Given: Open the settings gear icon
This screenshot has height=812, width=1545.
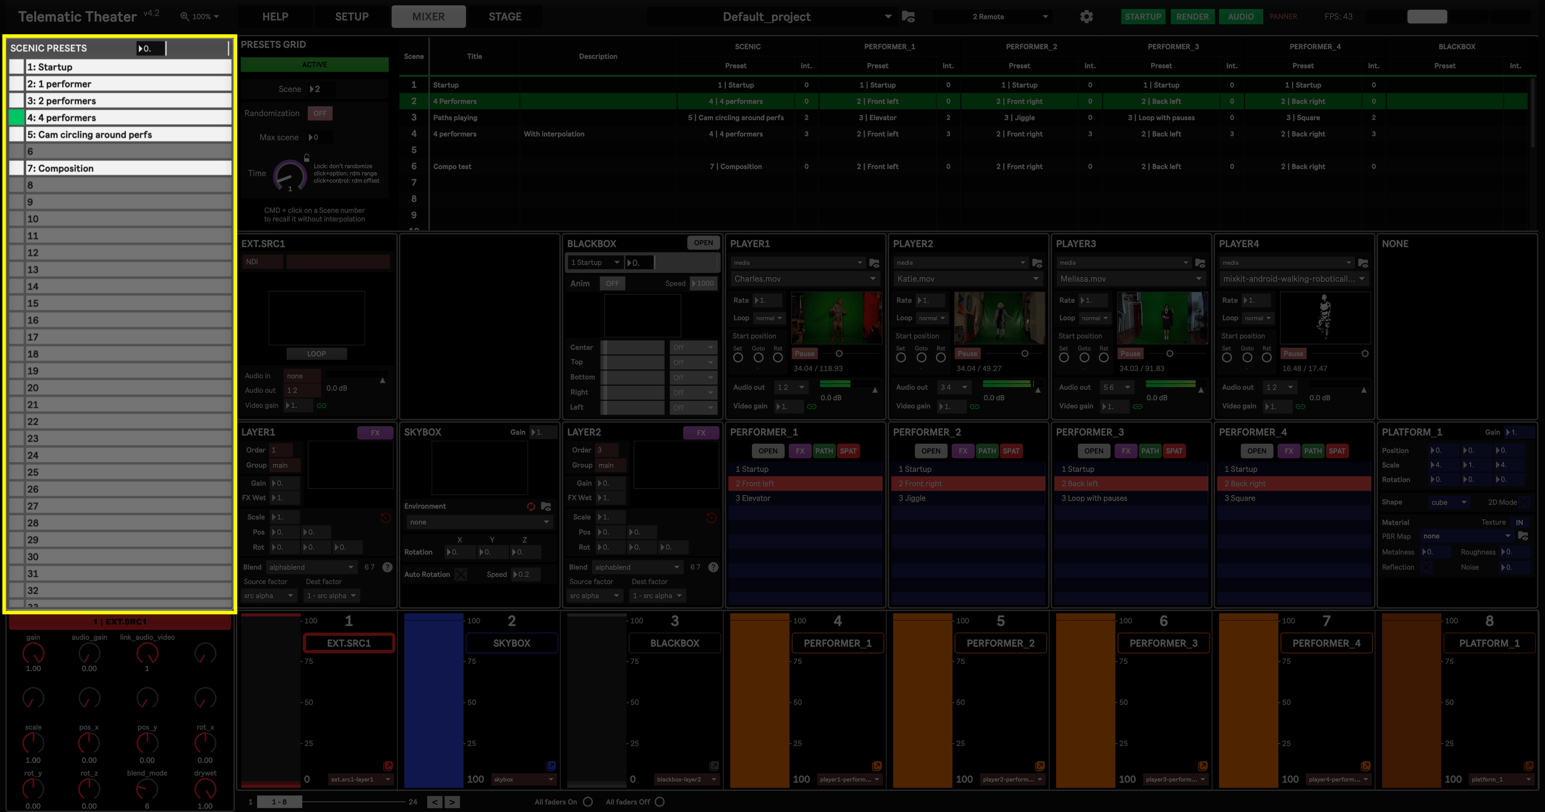Looking at the screenshot, I should (1086, 17).
